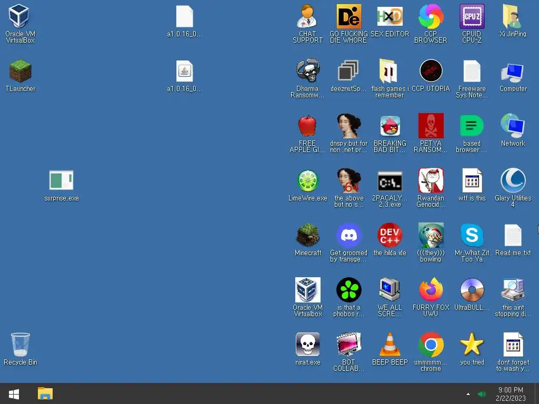Viewport: 539px width, 404px height.
Task: Open the 9:00 PM taskbar clock
Action: click(x=511, y=394)
